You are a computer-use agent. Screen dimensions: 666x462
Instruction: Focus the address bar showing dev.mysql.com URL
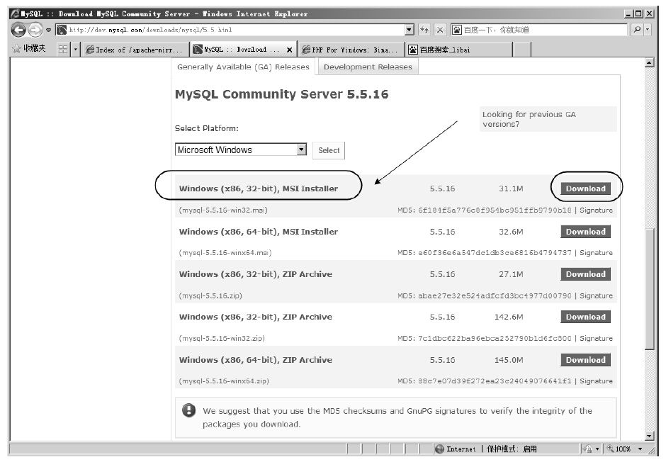(x=231, y=30)
